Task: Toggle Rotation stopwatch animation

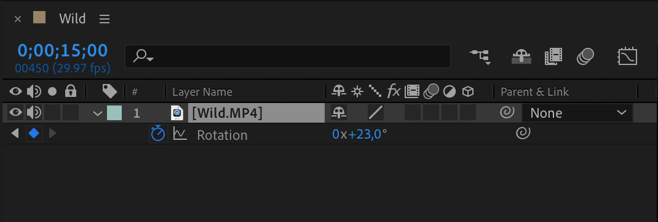Action: pos(158,134)
